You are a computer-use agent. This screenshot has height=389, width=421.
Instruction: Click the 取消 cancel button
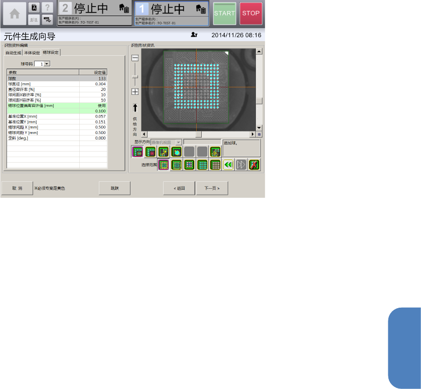point(17,188)
